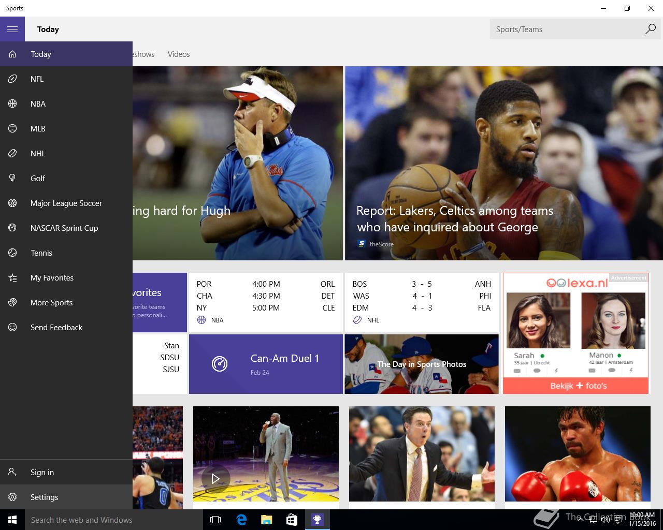Viewport: 663px width, 530px height.
Task: Click the Sign in label
Action: point(42,473)
